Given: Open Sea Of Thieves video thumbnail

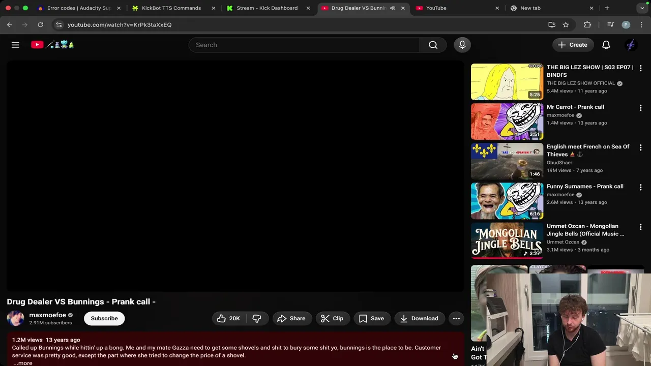Looking at the screenshot, I should (x=507, y=161).
